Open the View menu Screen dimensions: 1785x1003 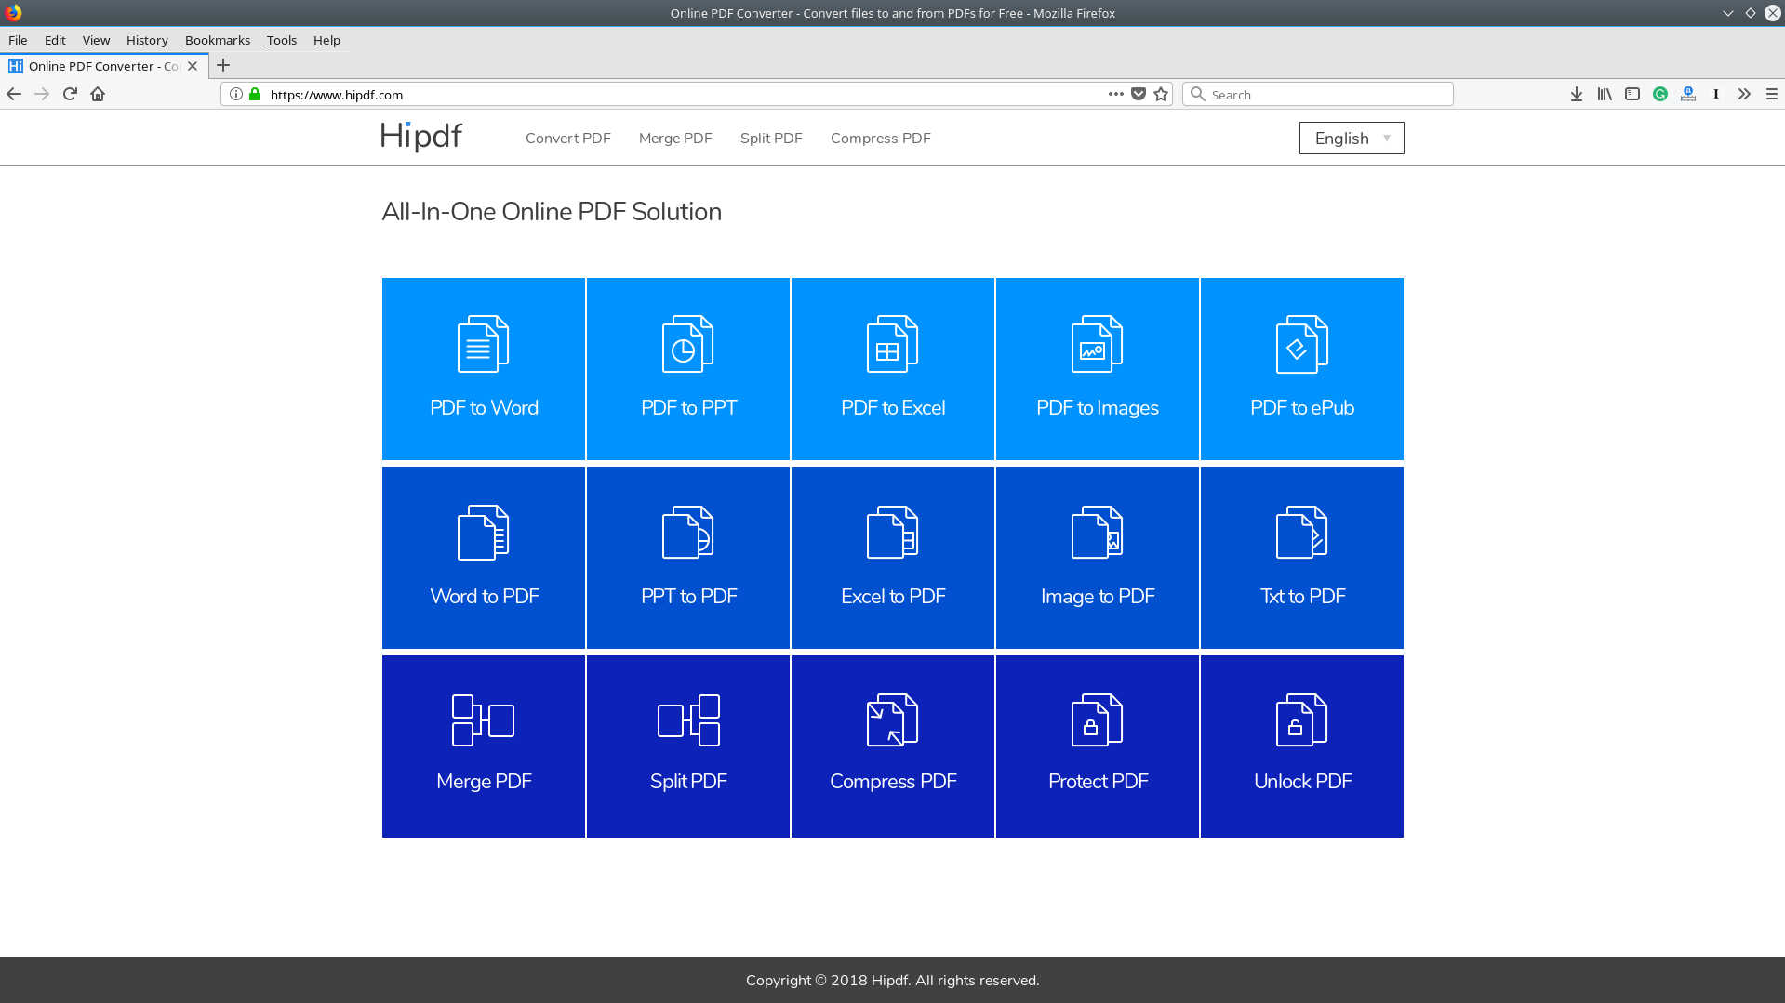coord(96,40)
